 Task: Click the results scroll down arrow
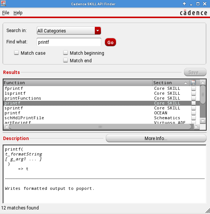203,121
